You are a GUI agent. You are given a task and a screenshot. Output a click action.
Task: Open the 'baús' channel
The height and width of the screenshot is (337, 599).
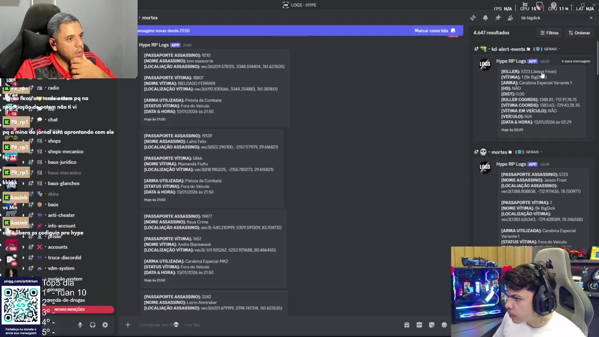pyautogui.click(x=53, y=205)
